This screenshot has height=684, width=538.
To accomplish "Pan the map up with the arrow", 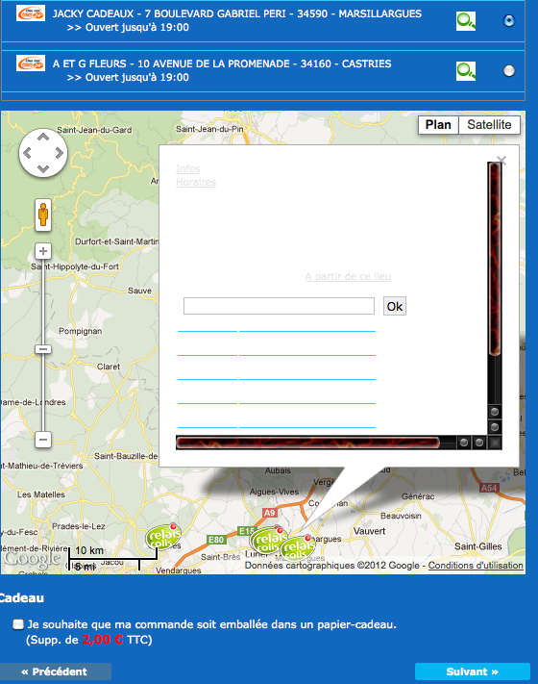I will coord(43,138).
